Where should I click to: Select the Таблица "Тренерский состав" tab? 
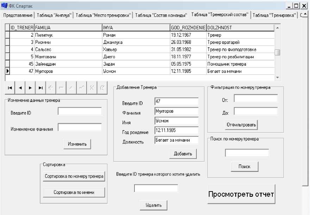(220, 15)
